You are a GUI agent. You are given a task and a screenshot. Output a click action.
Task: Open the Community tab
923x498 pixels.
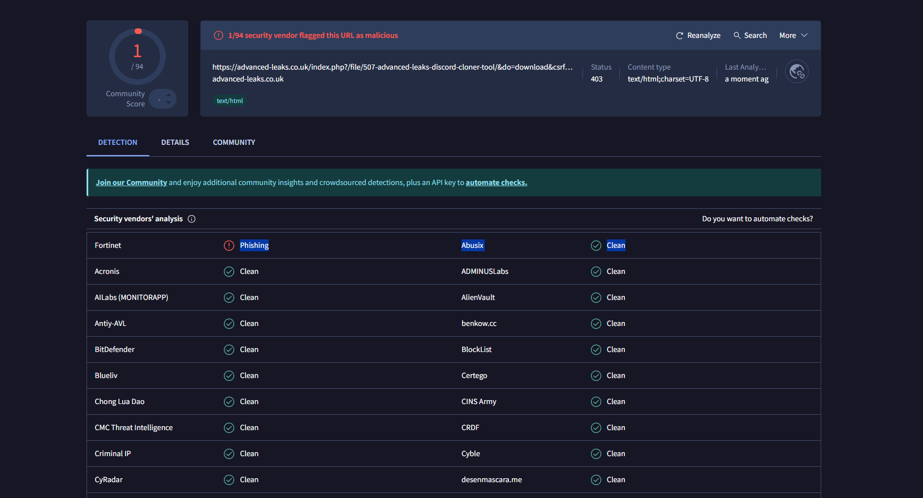coord(234,143)
